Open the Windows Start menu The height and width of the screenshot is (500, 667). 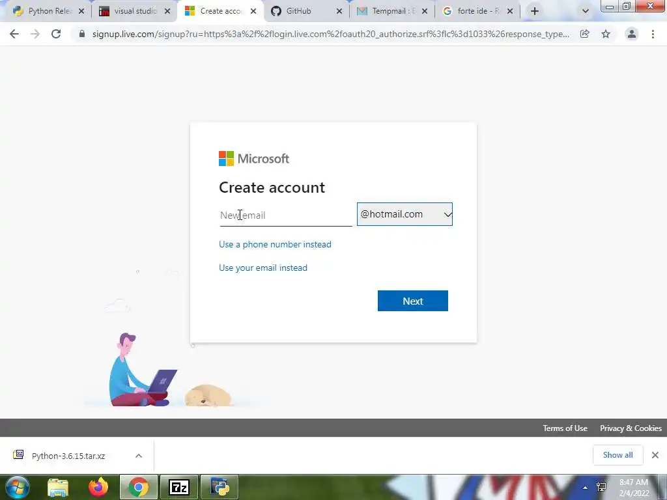[18, 487]
